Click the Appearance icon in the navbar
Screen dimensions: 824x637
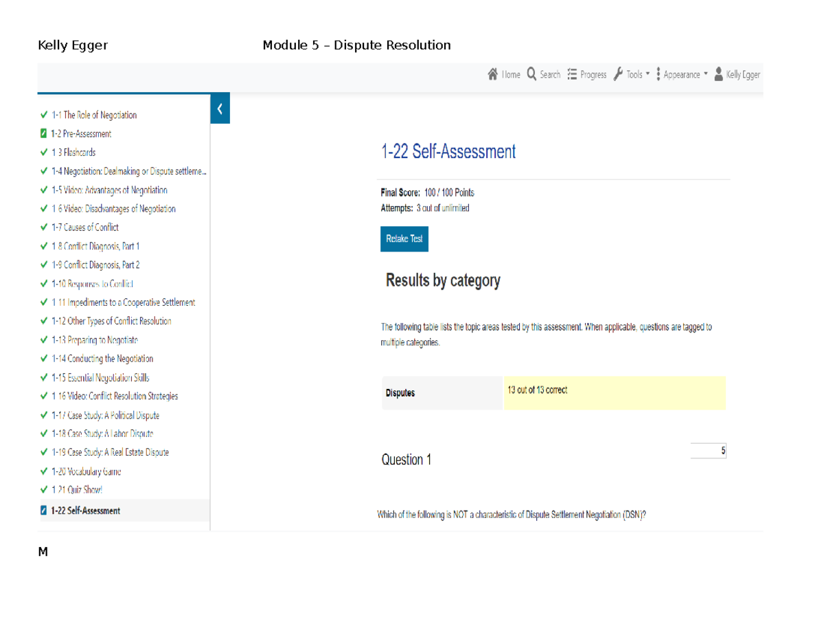pos(658,74)
